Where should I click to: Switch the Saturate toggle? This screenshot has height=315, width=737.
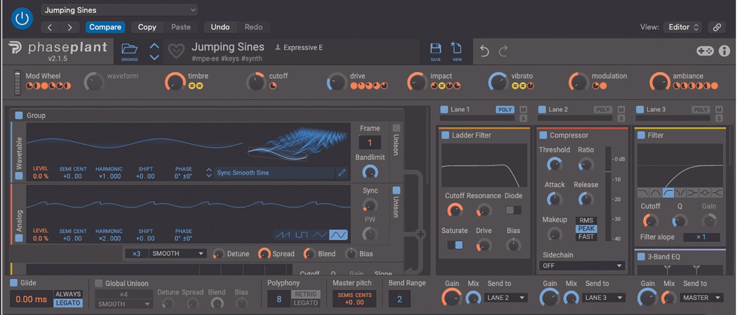point(455,245)
